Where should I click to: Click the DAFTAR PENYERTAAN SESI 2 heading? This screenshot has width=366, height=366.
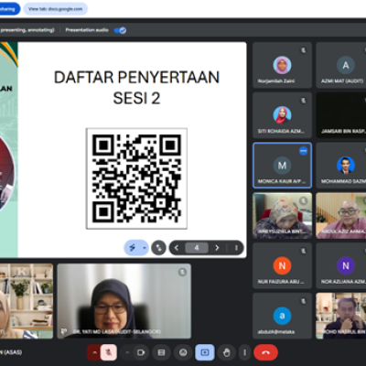click(136, 88)
